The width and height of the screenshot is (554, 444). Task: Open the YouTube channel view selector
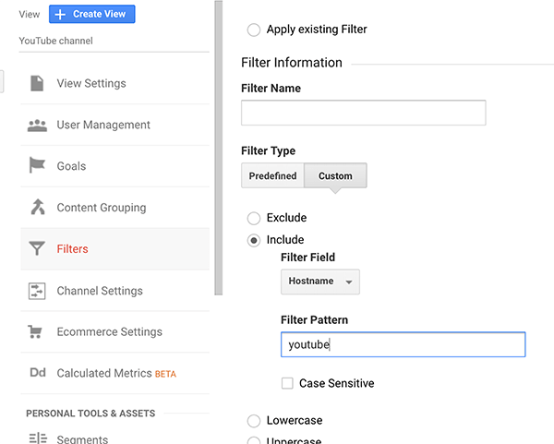pos(55,41)
